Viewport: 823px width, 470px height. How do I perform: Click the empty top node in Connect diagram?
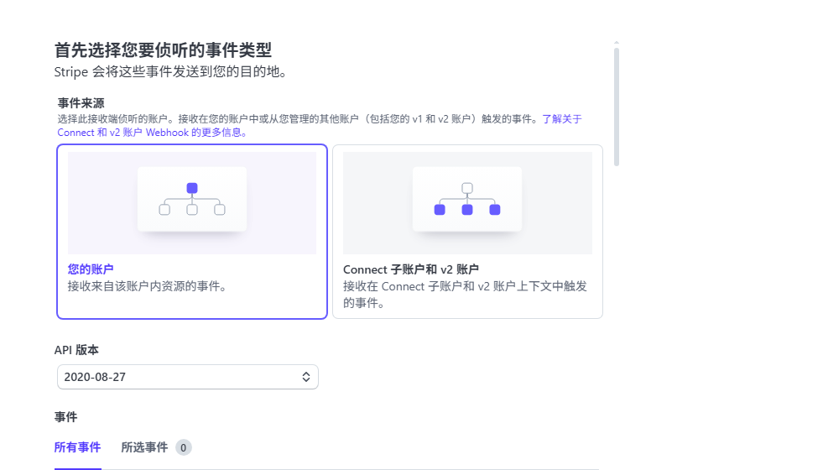pyautogui.click(x=467, y=188)
